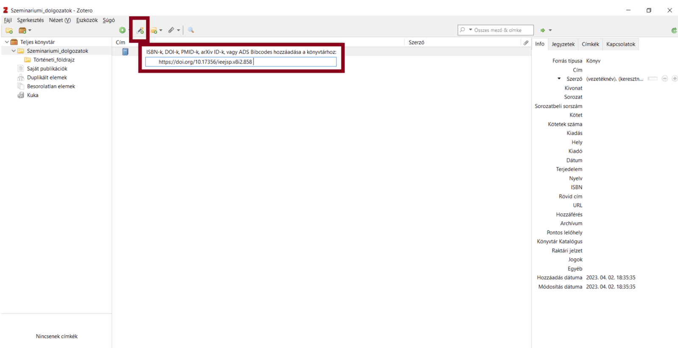678x348 pixels.
Task: Open the Kuka trash
Action: click(x=33, y=95)
